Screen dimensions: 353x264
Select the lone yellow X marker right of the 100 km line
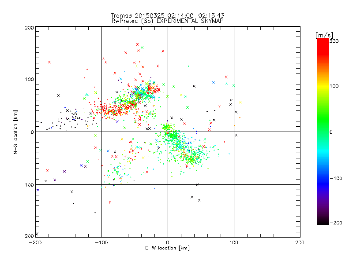pyautogui.click(x=240, y=102)
